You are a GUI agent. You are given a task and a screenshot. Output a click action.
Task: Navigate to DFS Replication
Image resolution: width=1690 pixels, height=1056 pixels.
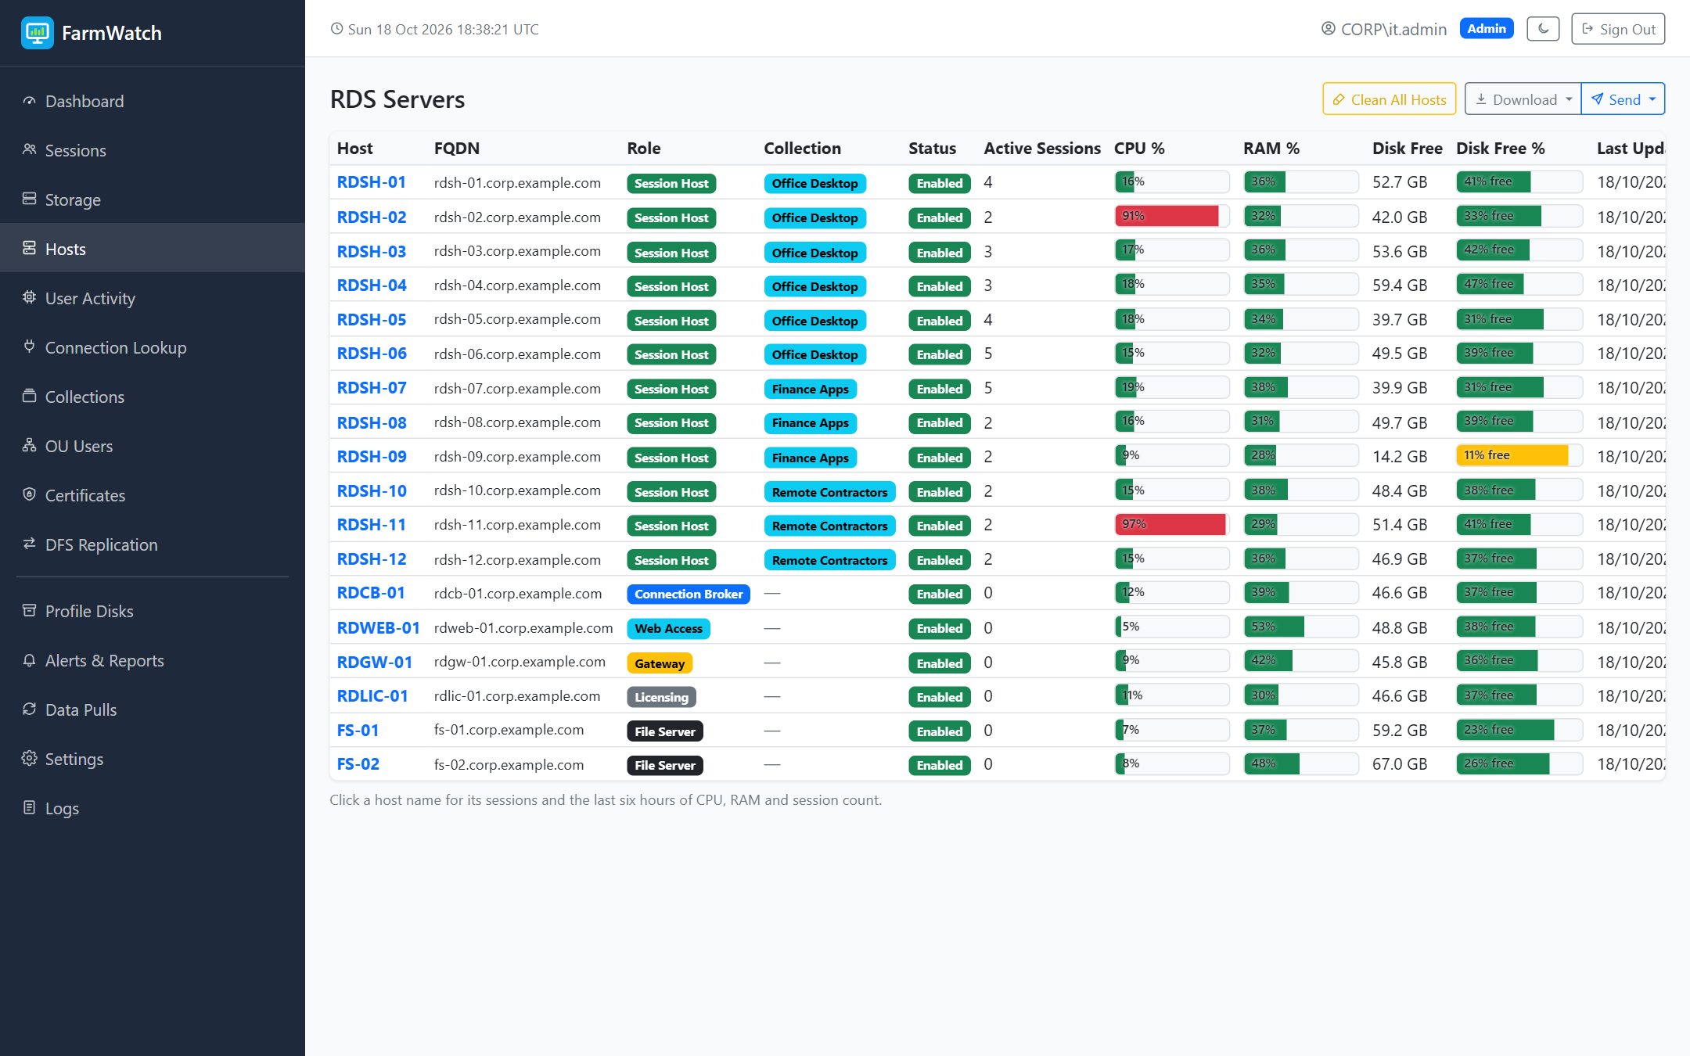153,544
